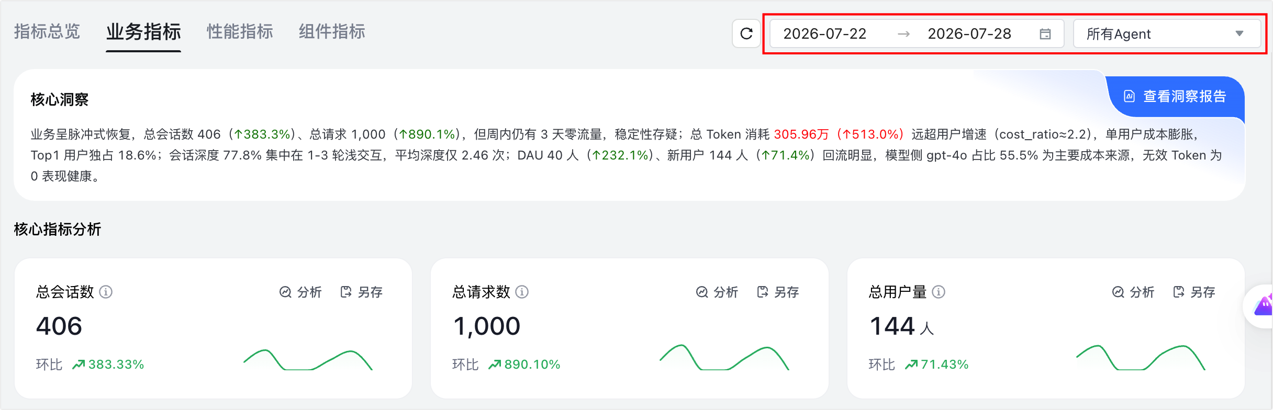Click the 总请求数 trend sparkline
The image size is (1273, 410).
pyautogui.click(x=724, y=358)
